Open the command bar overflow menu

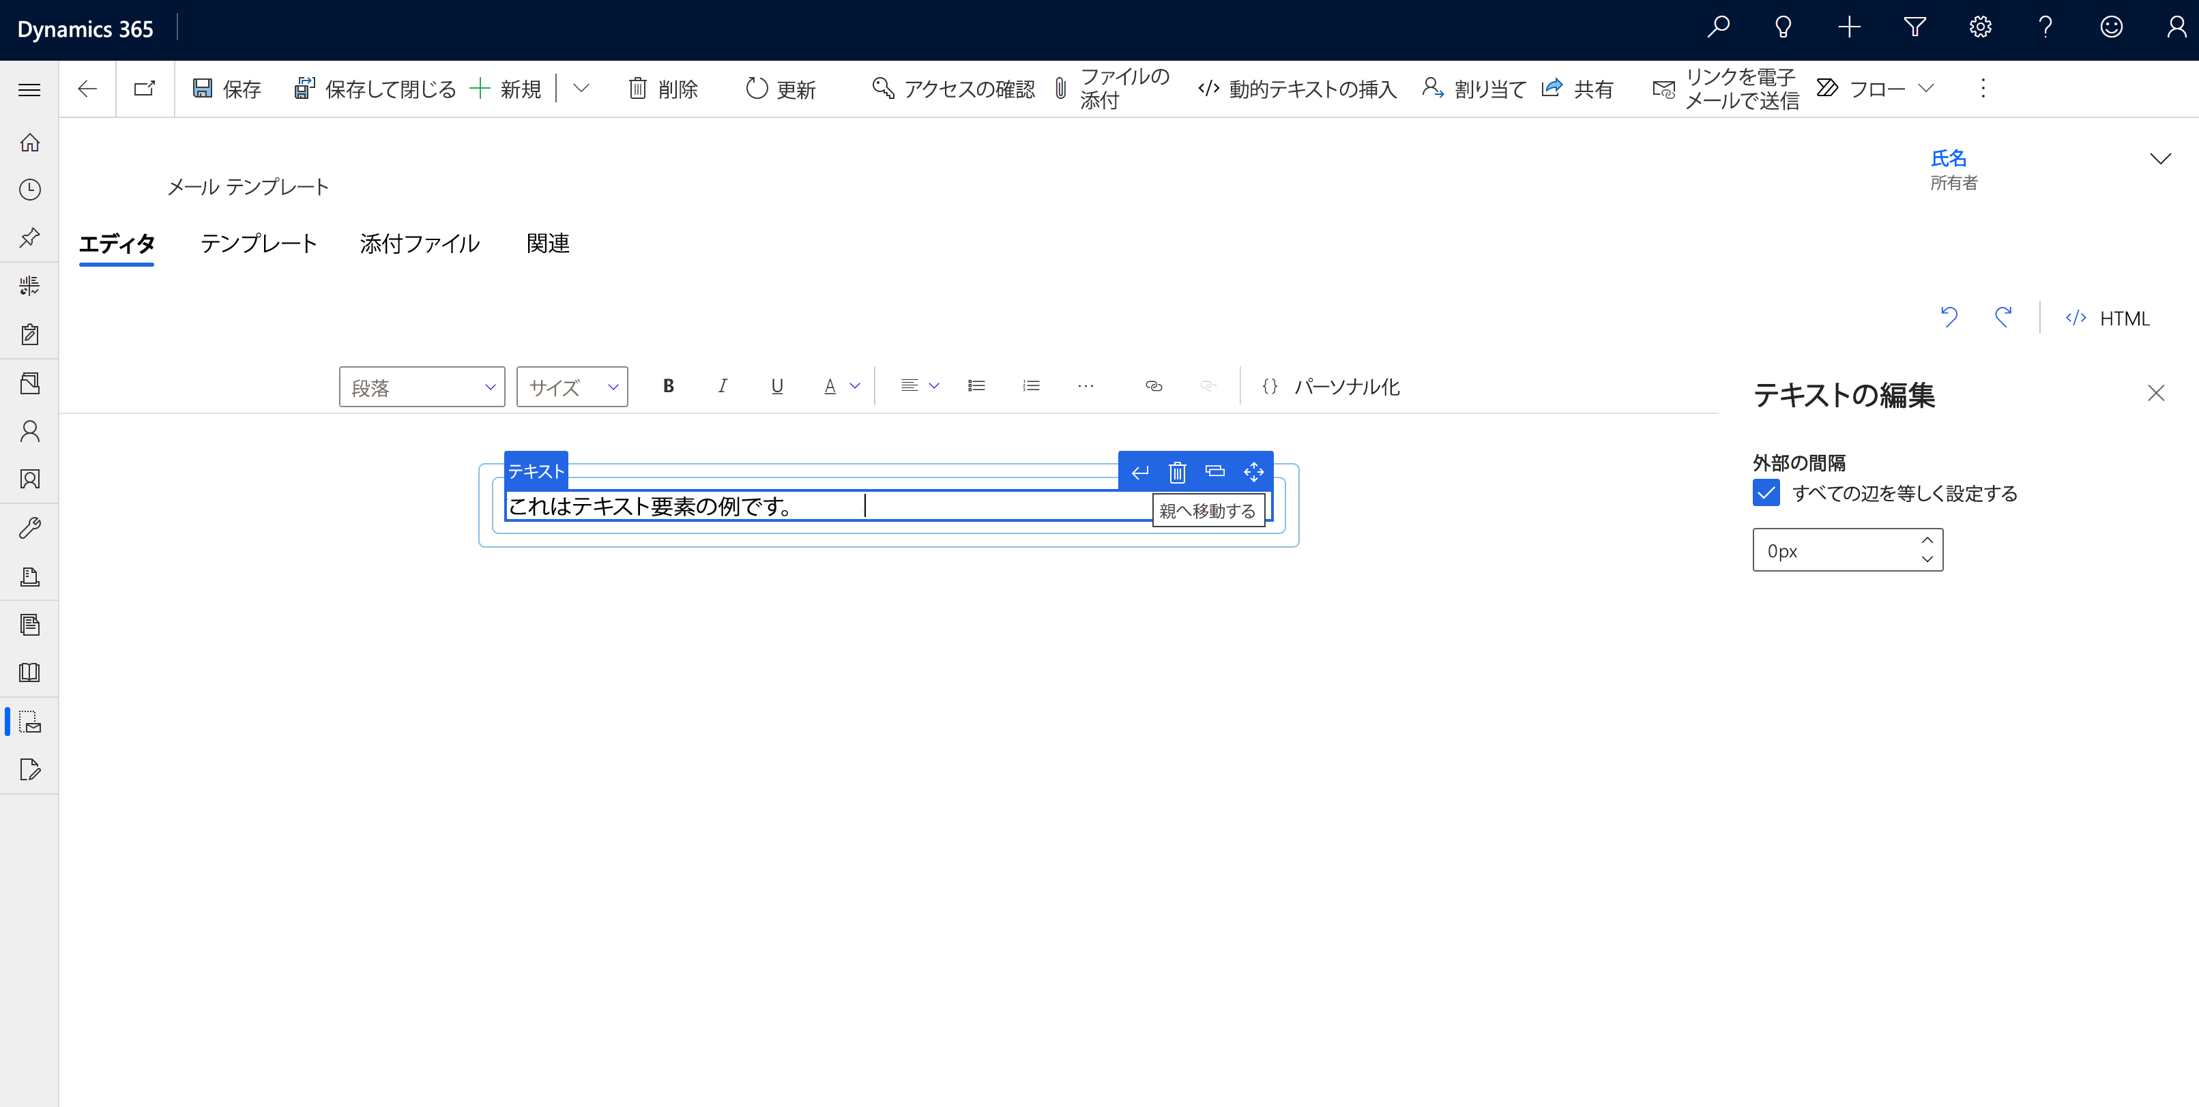click(x=1983, y=89)
